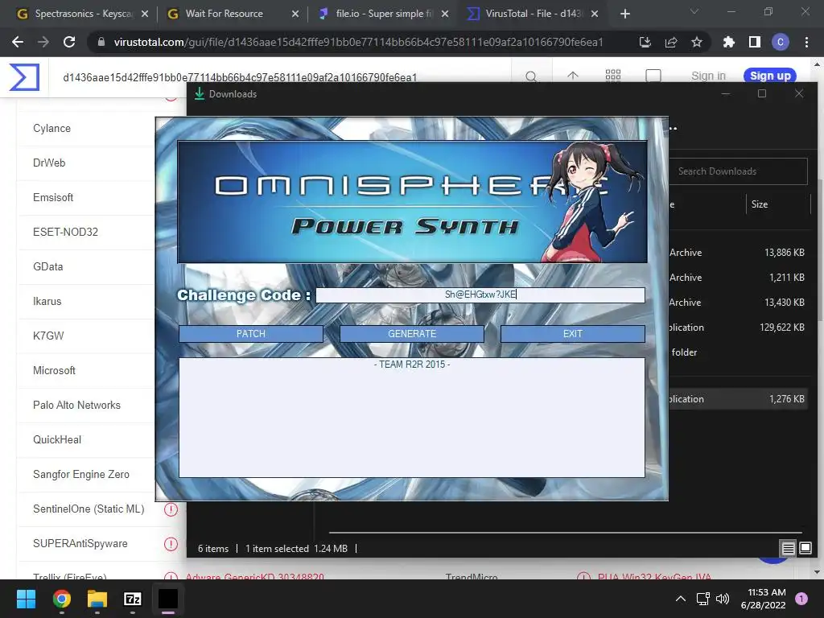This screenshot has width=824, height=618.
Task: Go forward in Chrome
Action: pyautogui.click(x=43, y=42)
